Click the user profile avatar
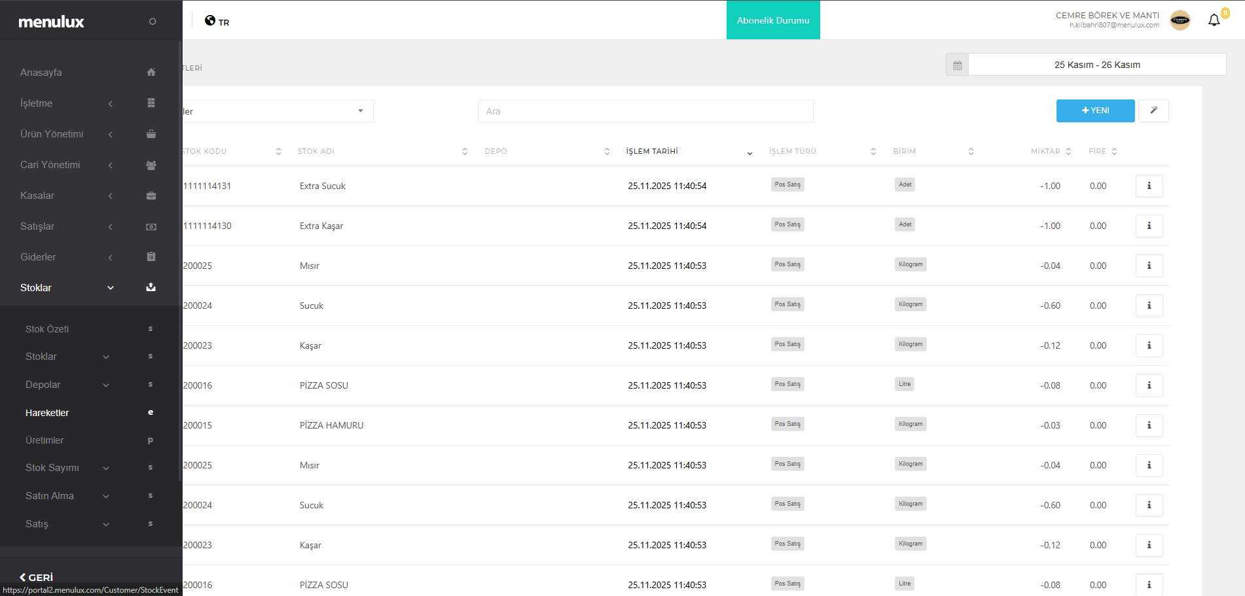 pos(1180,20)
